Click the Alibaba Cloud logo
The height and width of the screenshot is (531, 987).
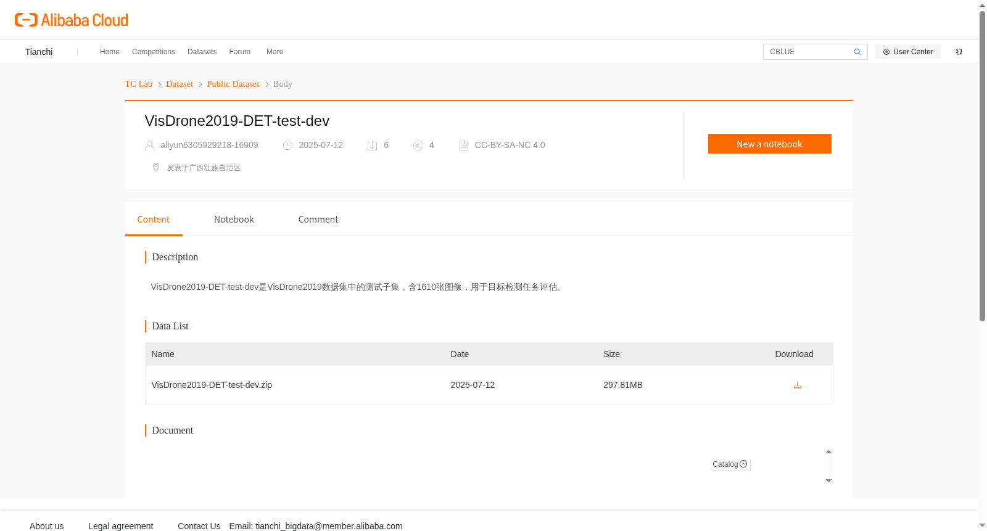72,20
